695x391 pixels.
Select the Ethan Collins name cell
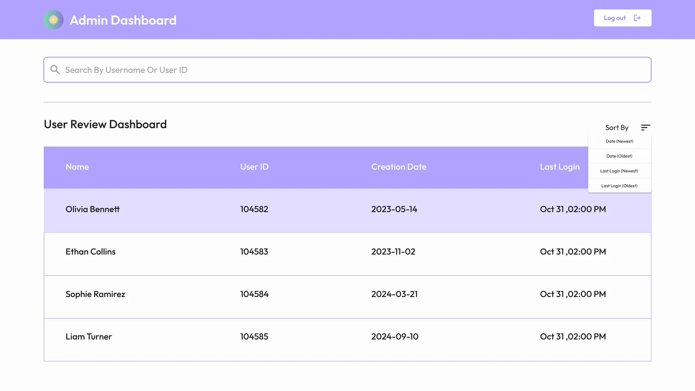point(91,252)
